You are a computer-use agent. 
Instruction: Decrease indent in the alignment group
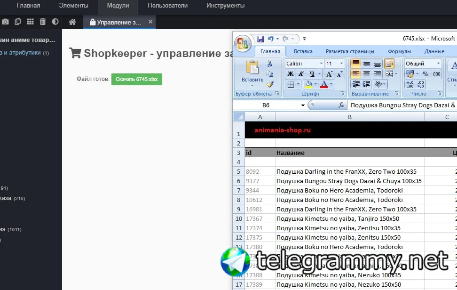(356, 84)
